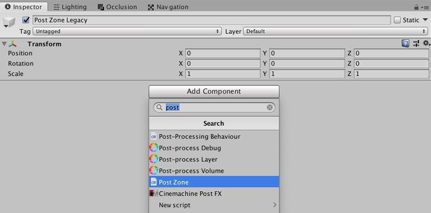Viewport: 431px width, 213px height.
Task: Enable the Static checkbox
Action: pos(397,20)
